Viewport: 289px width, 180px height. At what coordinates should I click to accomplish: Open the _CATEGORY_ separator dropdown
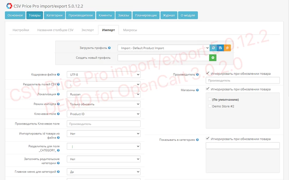tap(104, 147)
